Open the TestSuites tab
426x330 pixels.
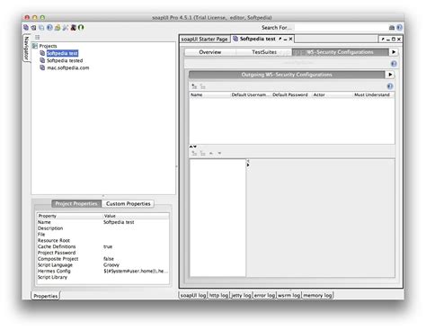pos(264,52)
